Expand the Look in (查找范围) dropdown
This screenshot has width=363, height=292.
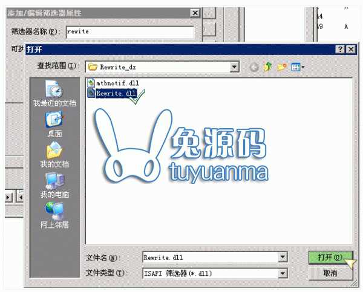[234, 67]
